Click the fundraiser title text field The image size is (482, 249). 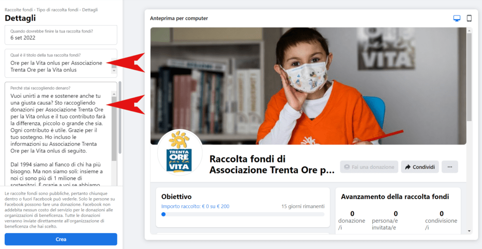61,64
